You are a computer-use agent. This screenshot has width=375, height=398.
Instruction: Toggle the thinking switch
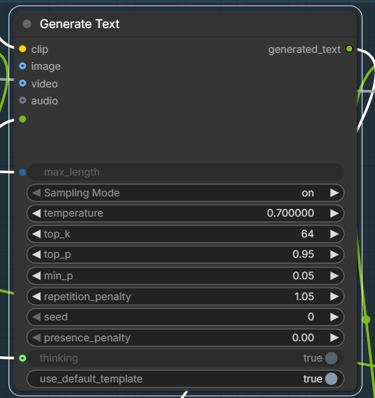tap(331, 358)
